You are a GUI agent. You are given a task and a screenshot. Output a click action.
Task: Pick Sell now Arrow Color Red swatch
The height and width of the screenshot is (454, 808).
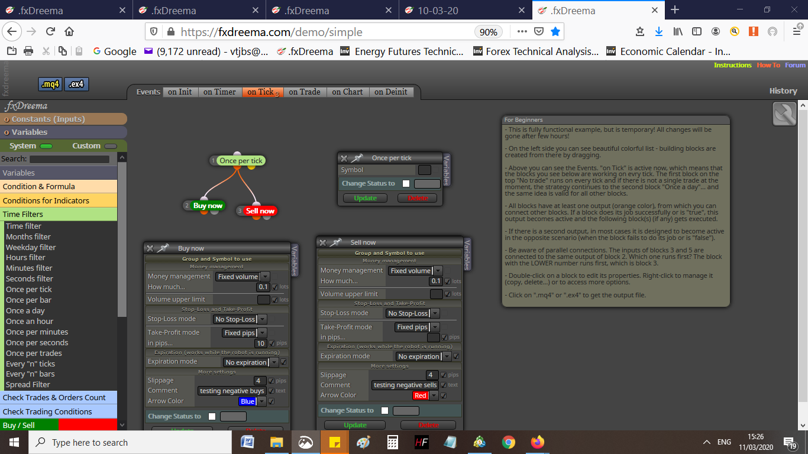420,395
